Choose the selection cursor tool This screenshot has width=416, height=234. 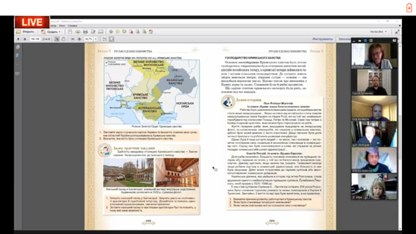click(x=57, y=39)
